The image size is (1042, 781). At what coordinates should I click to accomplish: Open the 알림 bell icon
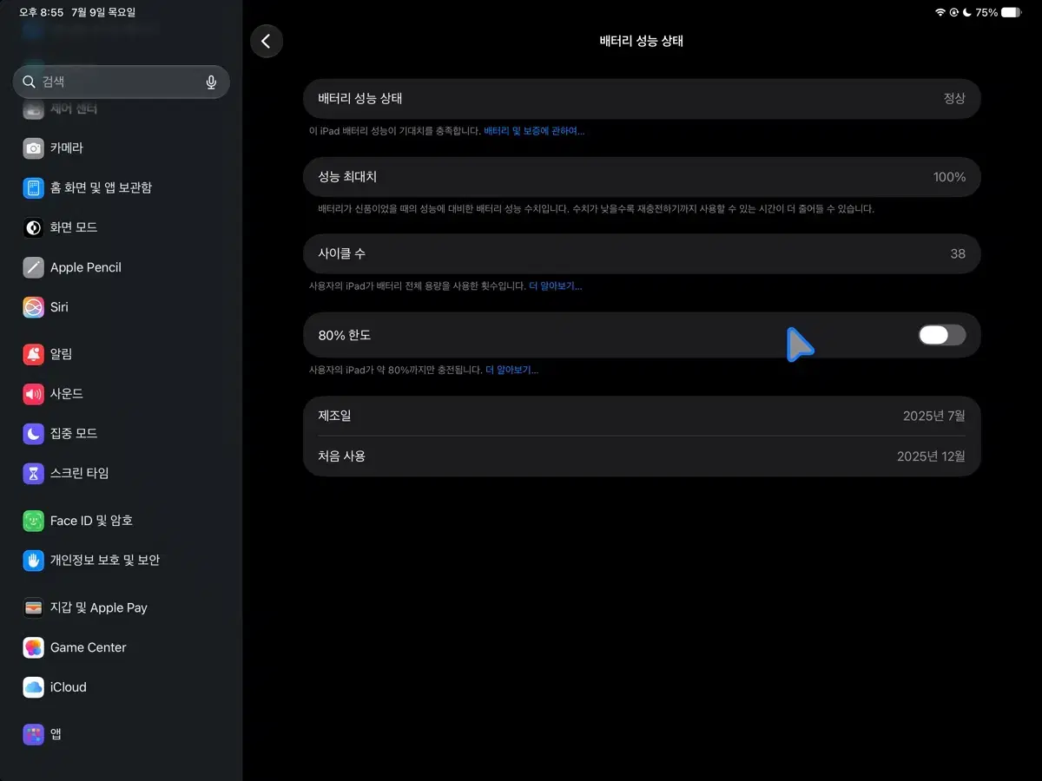tap(33, 354)
